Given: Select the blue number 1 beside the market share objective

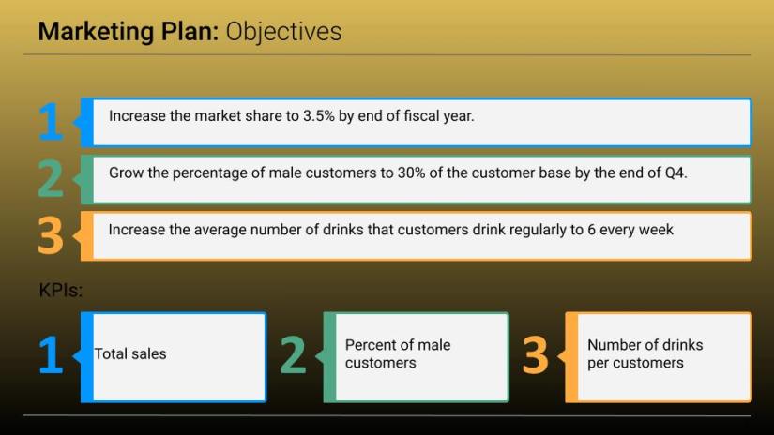Looking at the screenshot, I should click(x=51, y=122).
